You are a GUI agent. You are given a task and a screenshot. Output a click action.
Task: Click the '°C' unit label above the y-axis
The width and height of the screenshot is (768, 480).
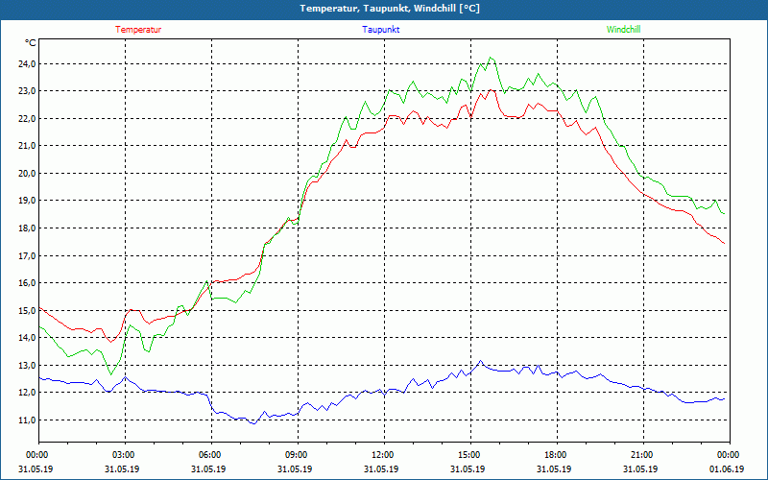[x=31, y=43]
